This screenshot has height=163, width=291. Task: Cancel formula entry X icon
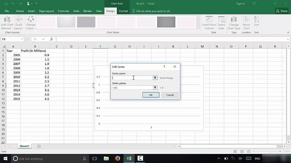[35, 39]
